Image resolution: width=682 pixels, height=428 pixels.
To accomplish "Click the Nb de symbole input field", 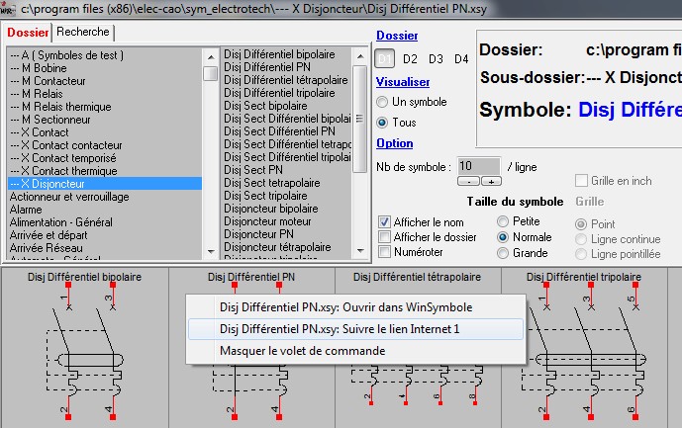I will 478,166.
